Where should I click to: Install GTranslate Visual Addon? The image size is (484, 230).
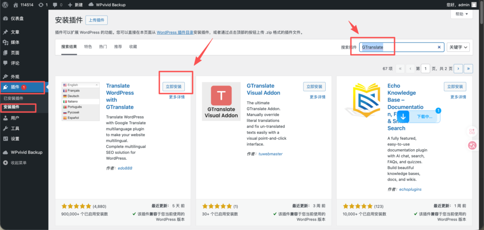(314, 86)
